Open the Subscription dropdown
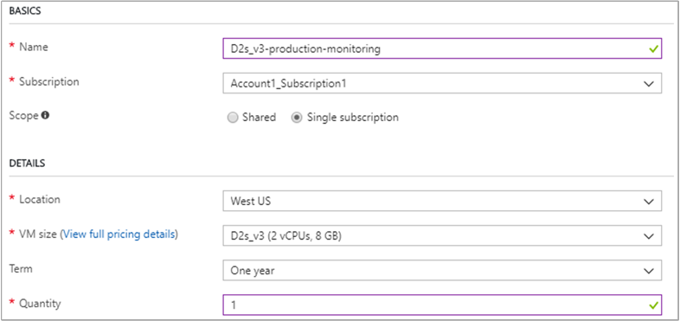This screenshot has height=321, width=680. tap(442, 83)
